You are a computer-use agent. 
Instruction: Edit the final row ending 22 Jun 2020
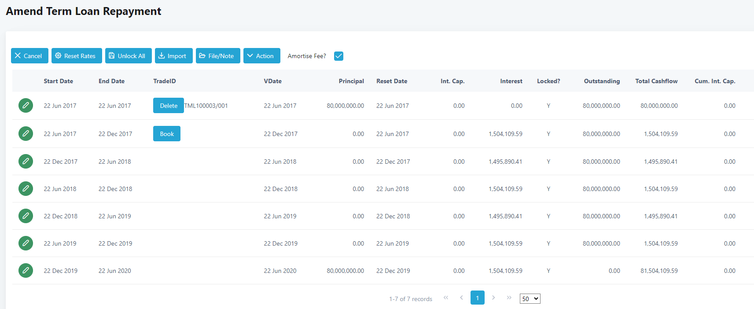pyautogui.click(x=26, y=271)
